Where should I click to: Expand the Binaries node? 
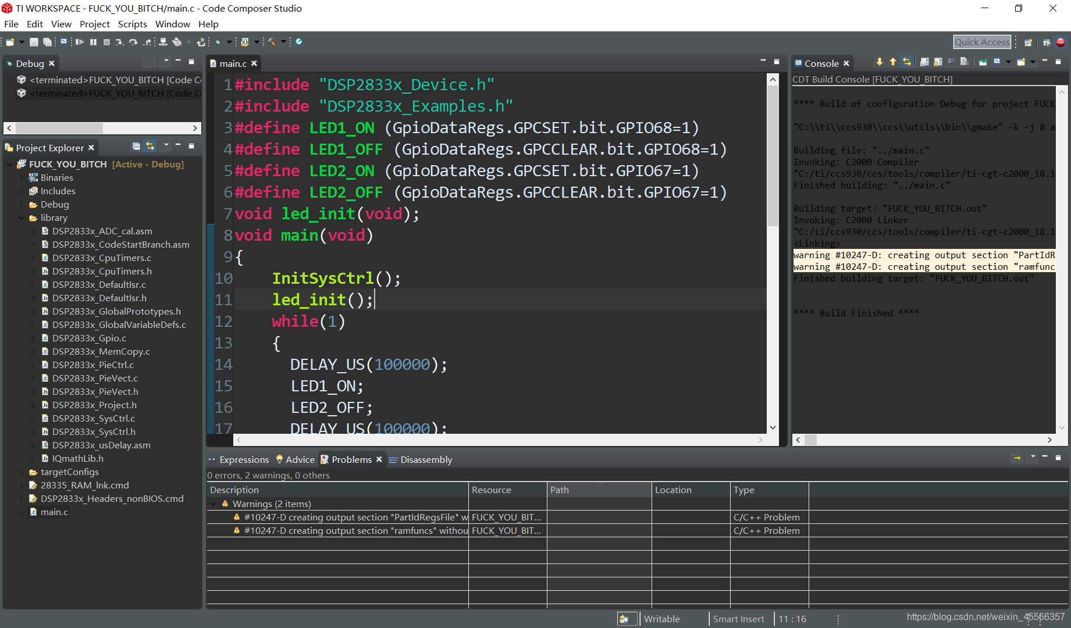[22, 178]
